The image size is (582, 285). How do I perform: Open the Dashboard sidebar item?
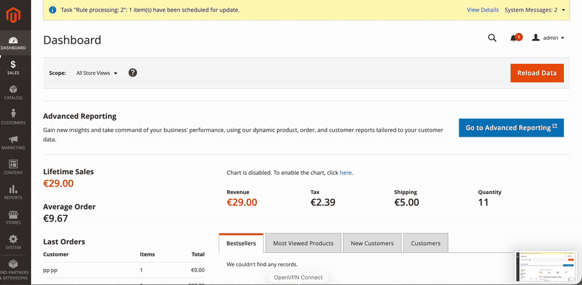click(14, 43)
